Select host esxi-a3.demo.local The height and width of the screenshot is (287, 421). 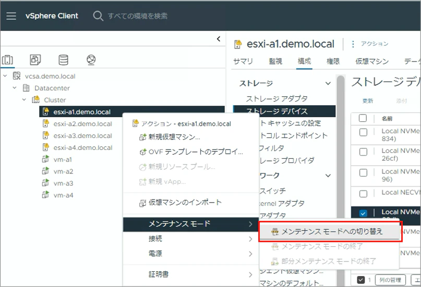pyautogui.click(x=82, y=135)
